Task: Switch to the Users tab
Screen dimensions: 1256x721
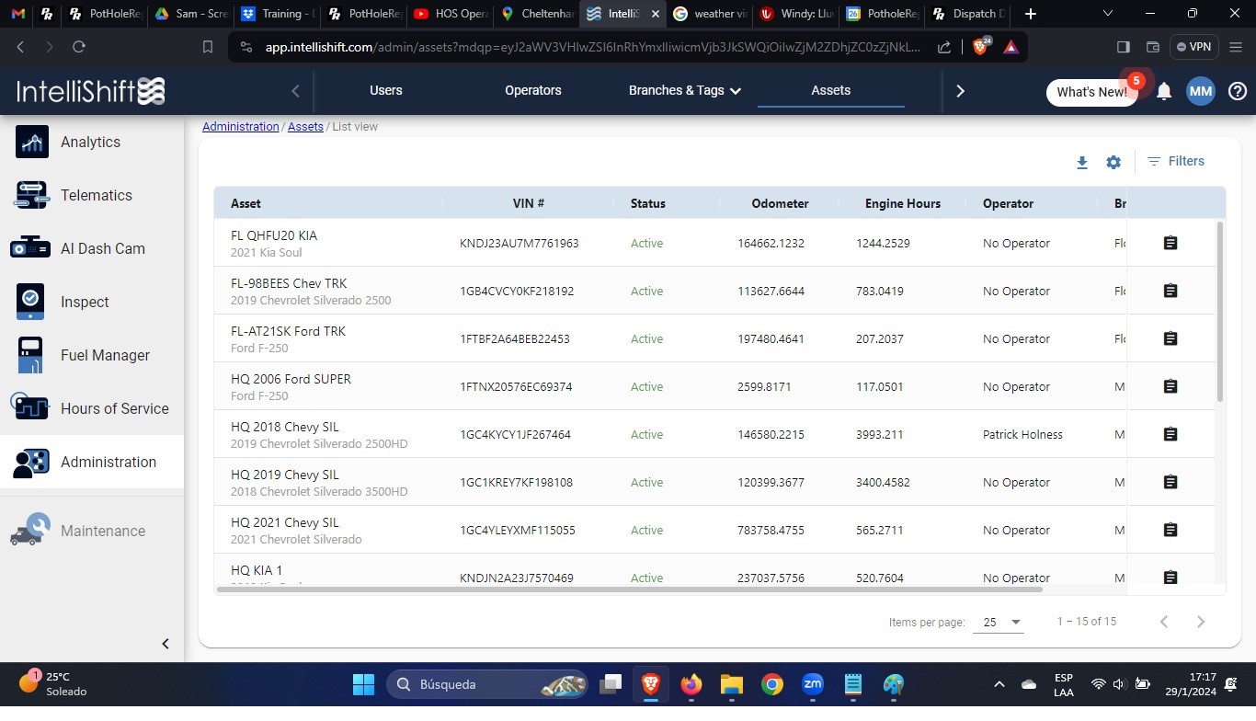Action: tap(385, 90)
